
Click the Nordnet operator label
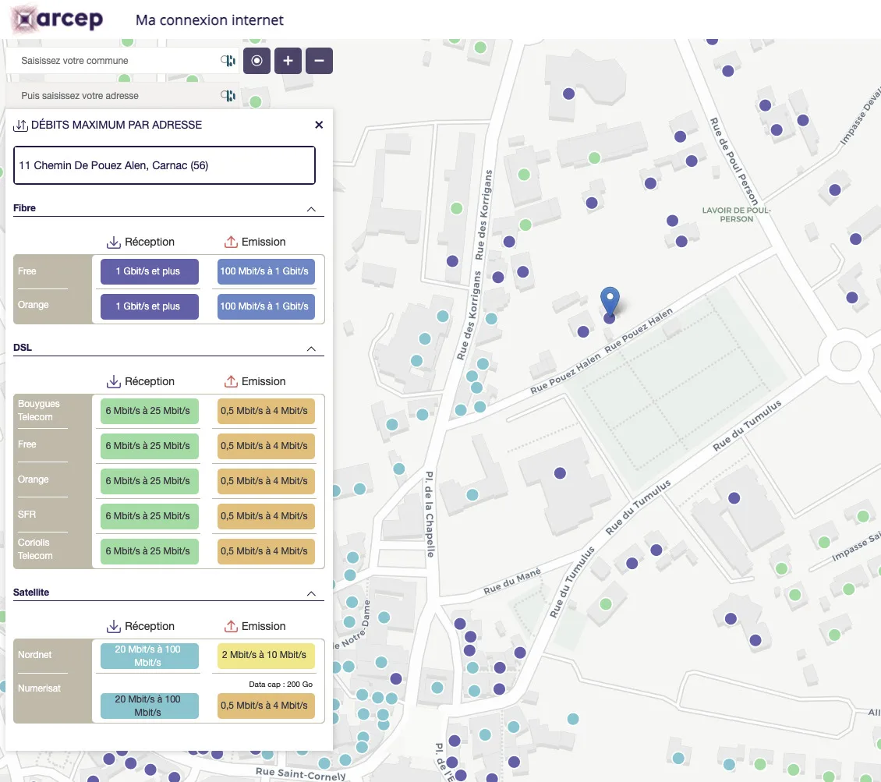34,655
